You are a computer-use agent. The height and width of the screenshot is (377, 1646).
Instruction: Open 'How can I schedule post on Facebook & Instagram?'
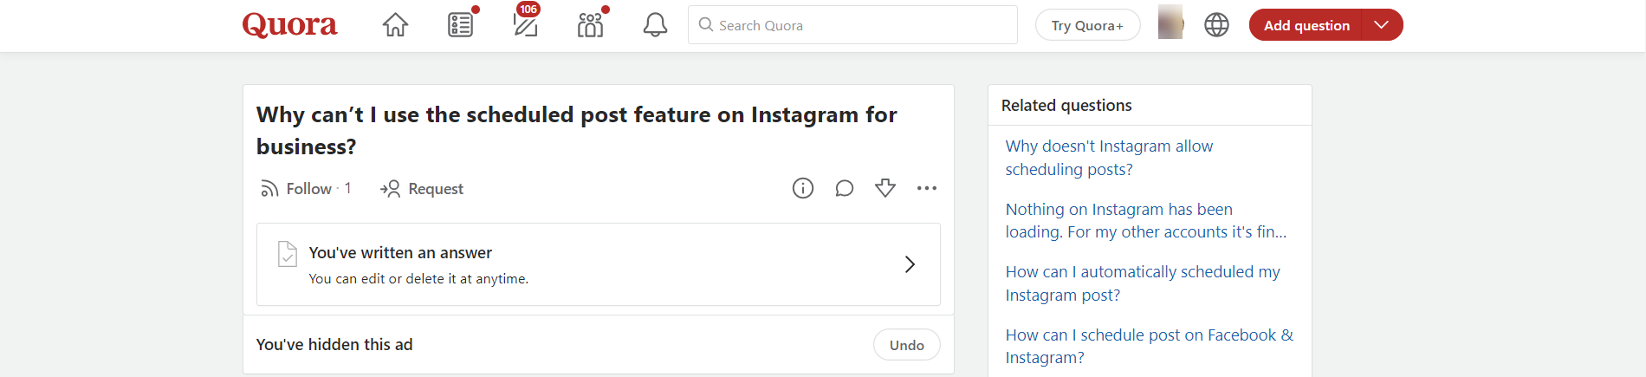[x=1150, y=347]
